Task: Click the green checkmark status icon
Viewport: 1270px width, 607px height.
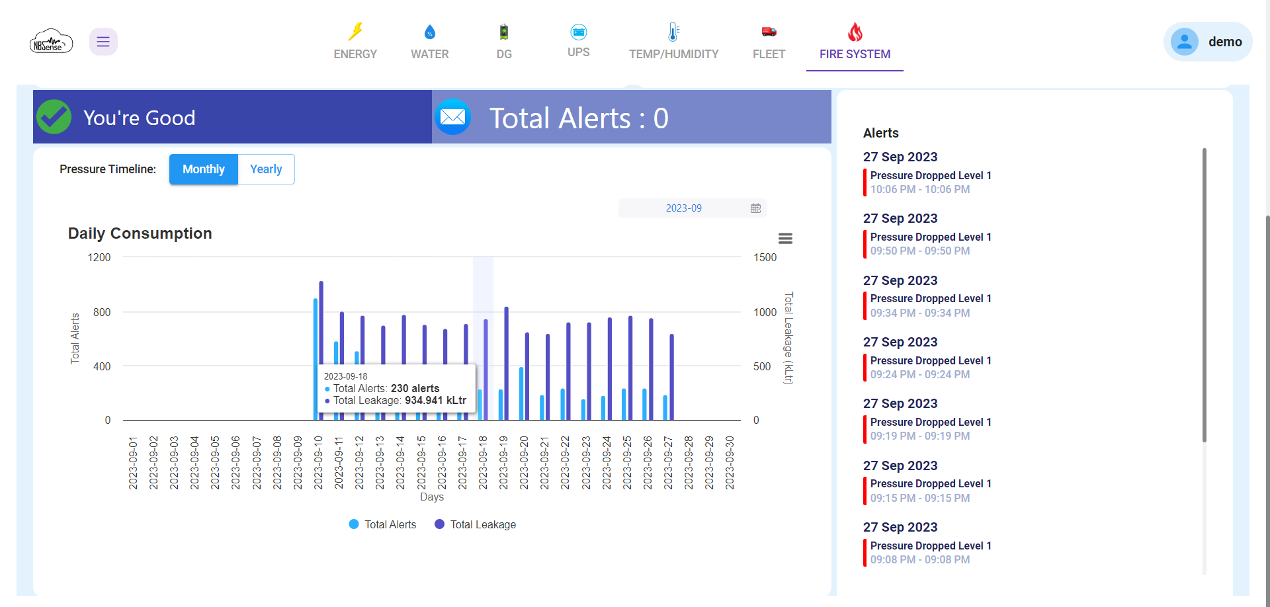Action: point(54,117)
